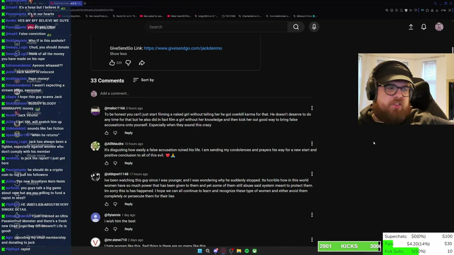Open File Explorer from the taskbar
Image resolution: width=454 pixels, height=255 pixels.
(239, 251)
